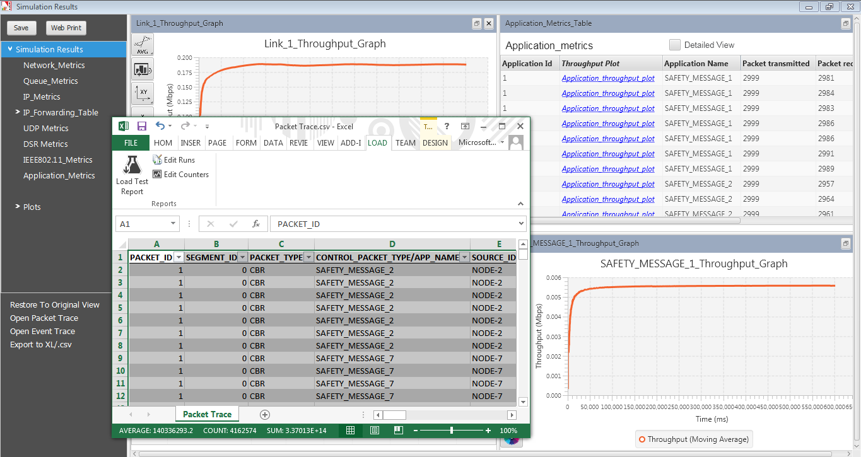Click the Save button in Simulation Results

(x=21, y=28)
